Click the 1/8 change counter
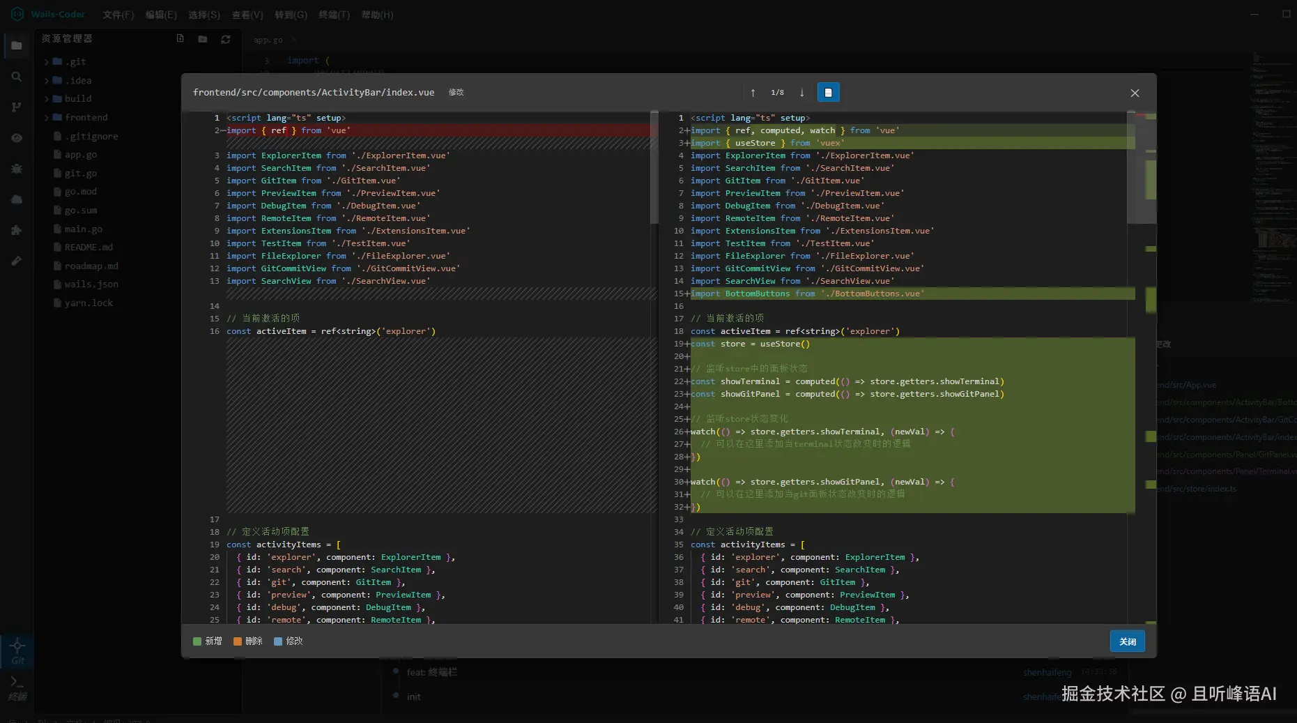The width and height of the screenshot is (1297, 723). pyautogui.click(x=777, y=93)
